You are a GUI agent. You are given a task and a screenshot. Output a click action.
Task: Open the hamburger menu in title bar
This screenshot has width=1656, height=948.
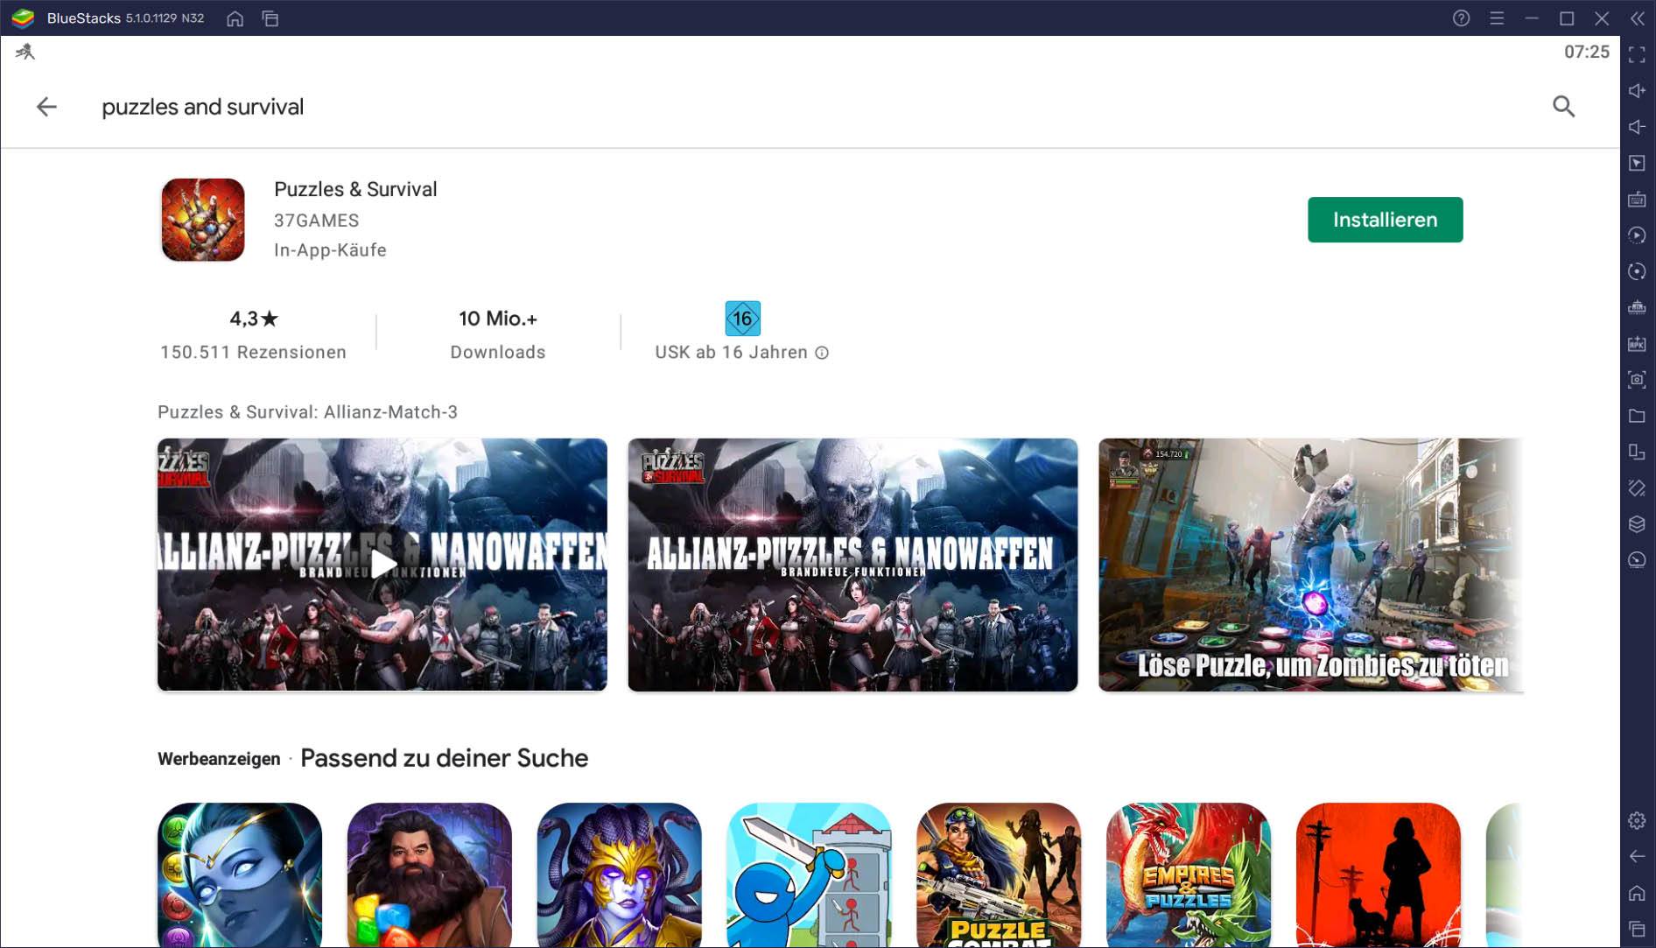pyautogui.click(x=1497, y=18)
